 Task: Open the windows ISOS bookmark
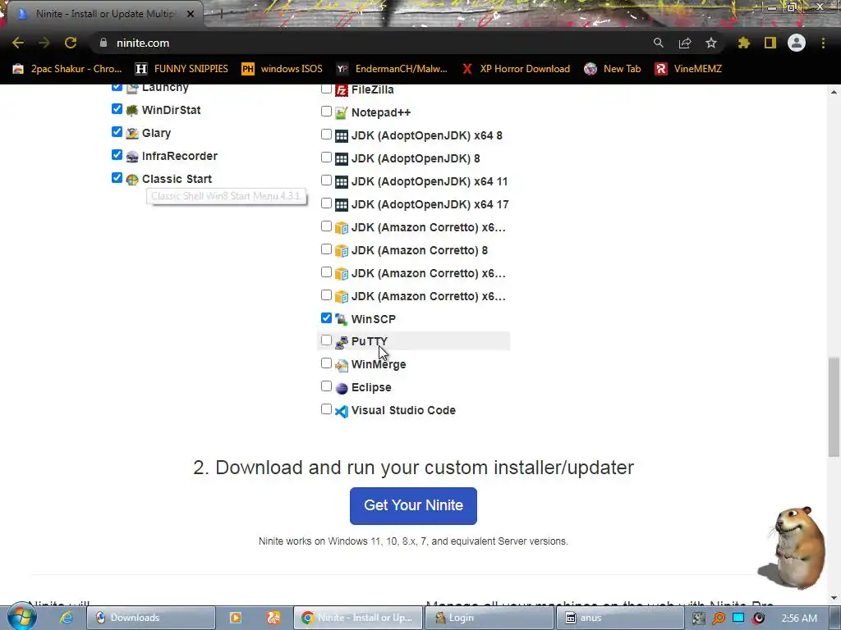pyautogui.click(x=283, y=69)
